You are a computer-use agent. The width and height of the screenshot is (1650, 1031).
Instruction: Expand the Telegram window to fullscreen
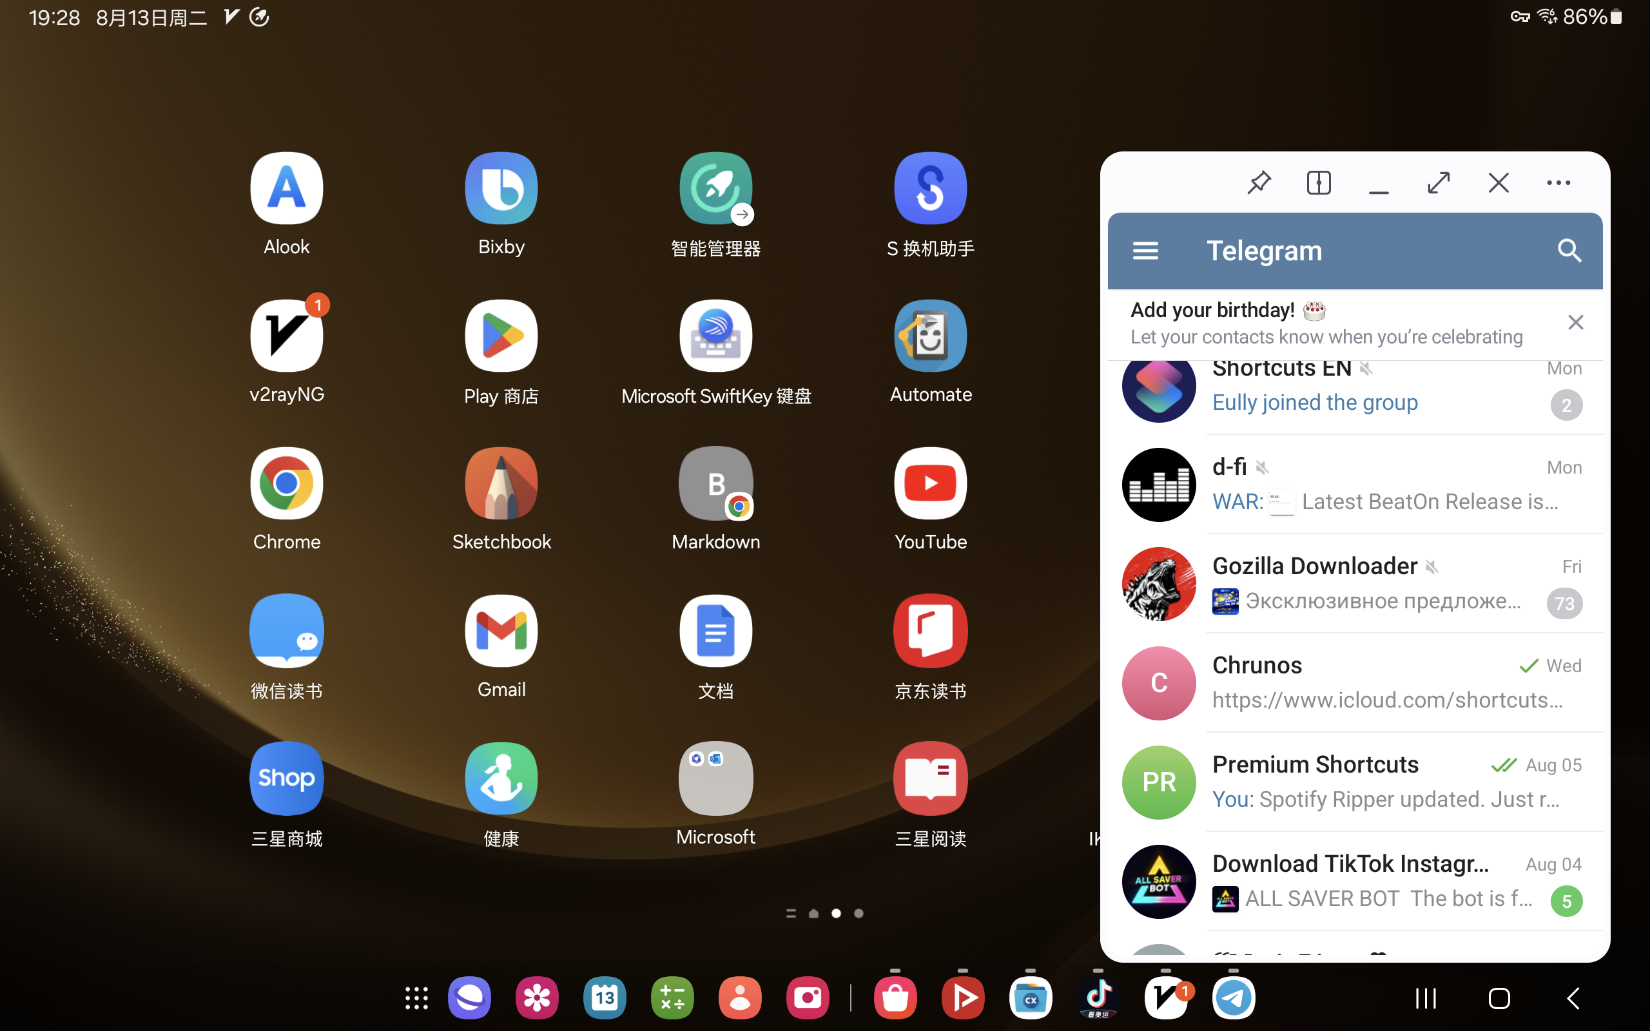click(1439, 182)
